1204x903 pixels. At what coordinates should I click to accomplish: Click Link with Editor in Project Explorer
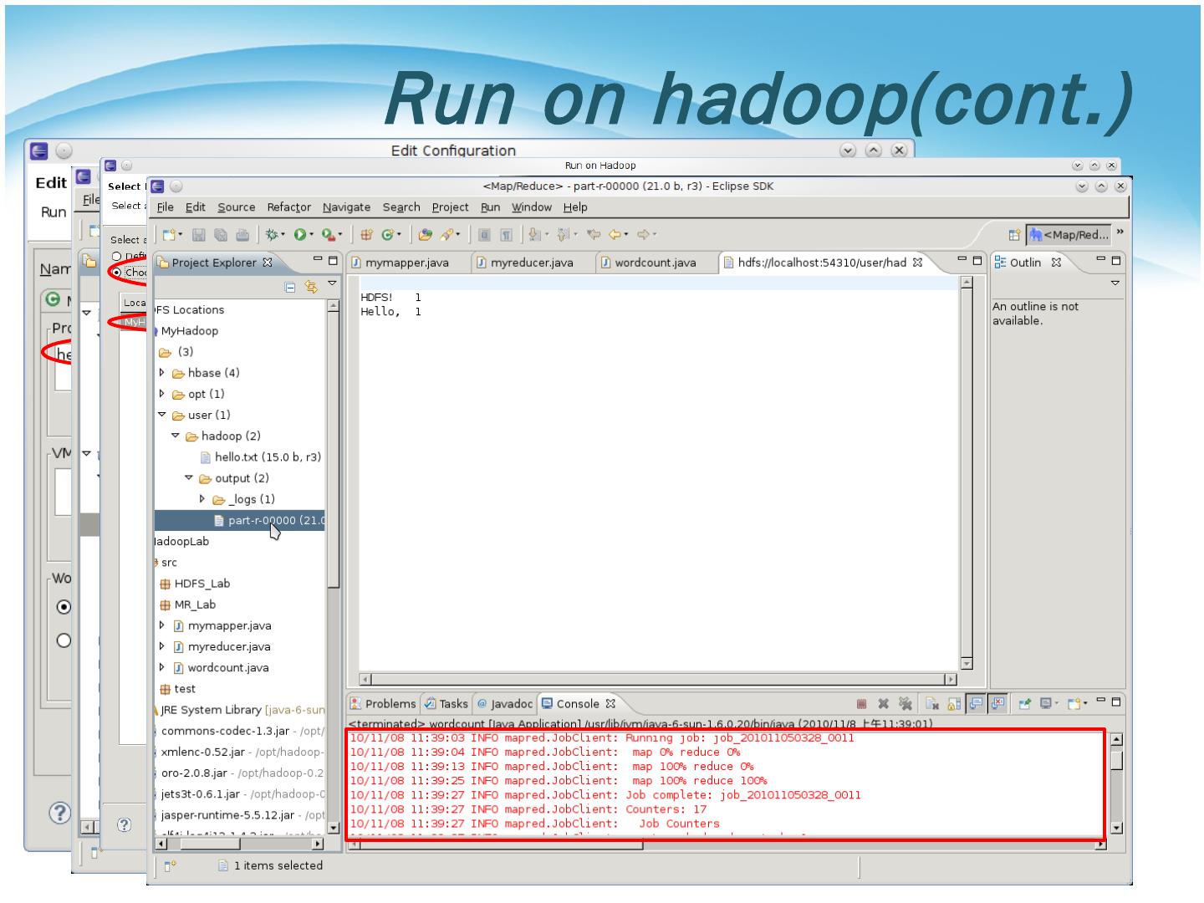(x=311, y=288)
